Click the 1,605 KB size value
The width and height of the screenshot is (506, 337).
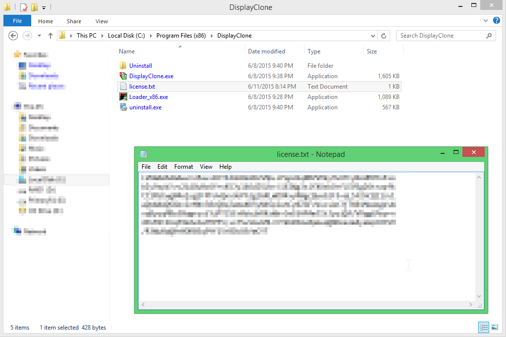click(x=389, y=76)
